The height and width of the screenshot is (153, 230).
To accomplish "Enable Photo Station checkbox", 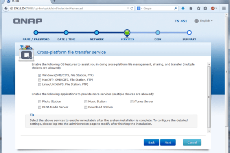I will click(40, 102).
